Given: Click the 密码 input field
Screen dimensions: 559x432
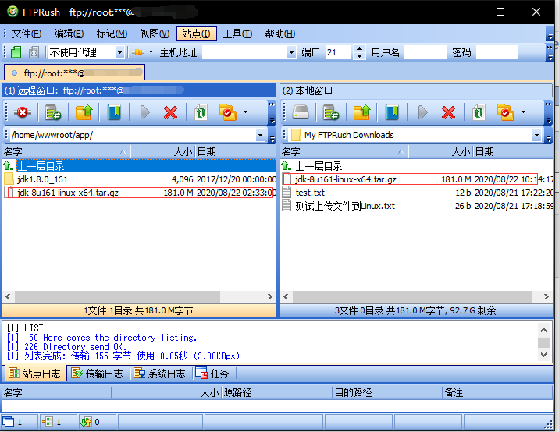Looking at the screenshot, I should [497, 53].
